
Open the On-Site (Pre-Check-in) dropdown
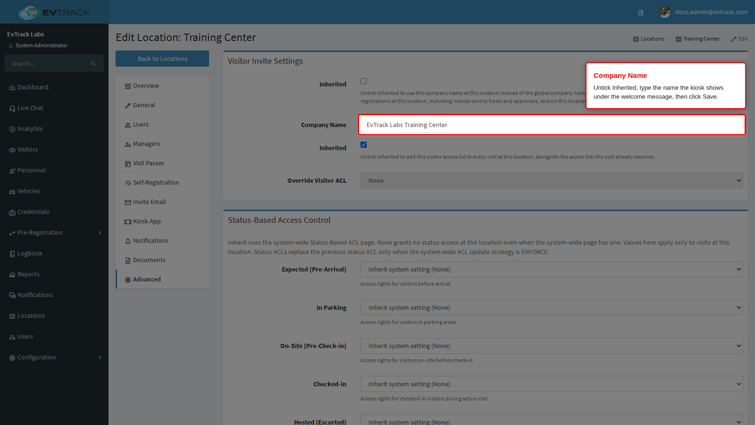(552, 346)
